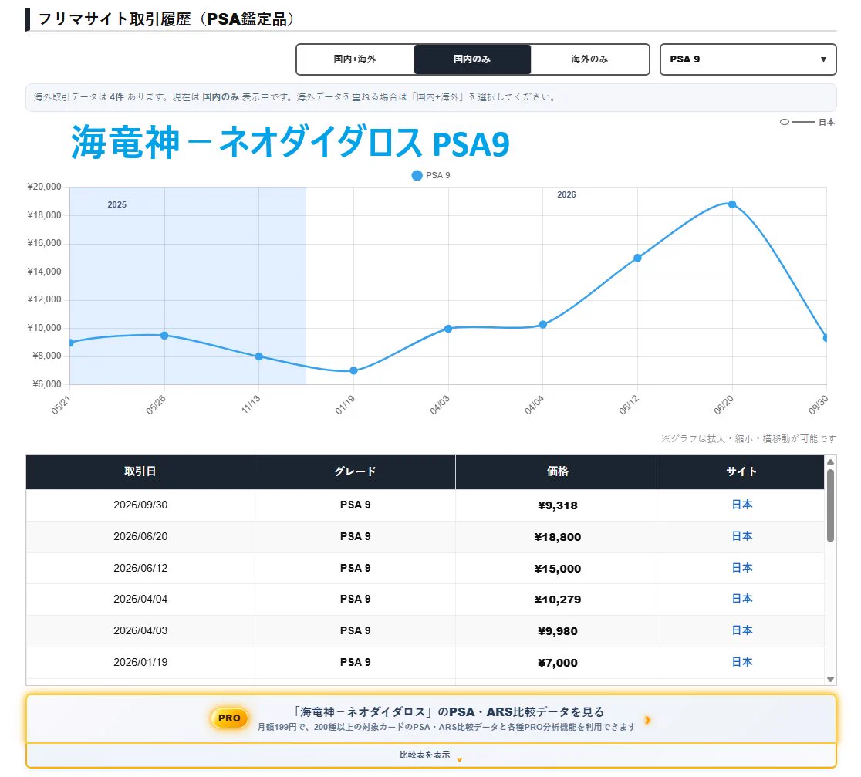
Task: Click the 01/19 lowest data point
Action: click(x=353, y=370)
